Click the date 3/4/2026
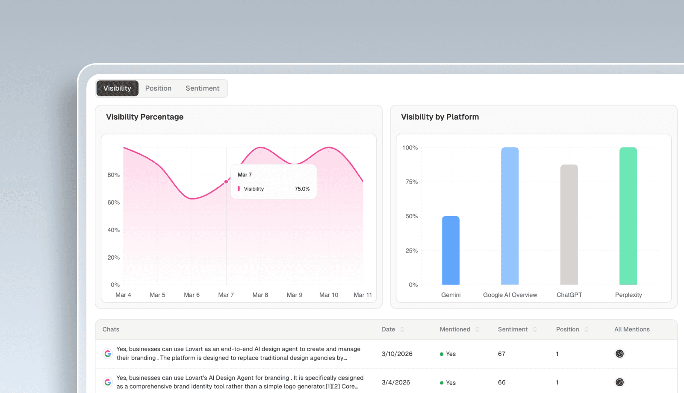The height and width of the screenshot is (393, 684). 396,383
